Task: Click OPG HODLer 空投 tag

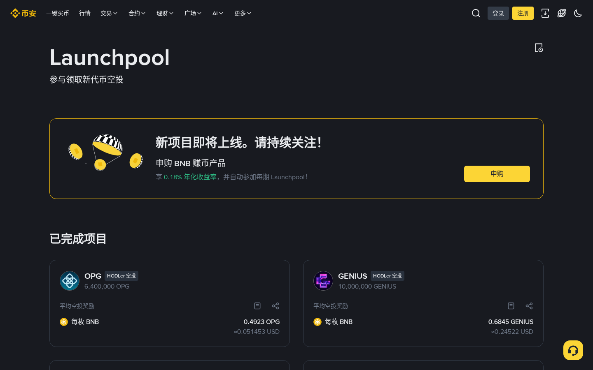Action: 121,276
